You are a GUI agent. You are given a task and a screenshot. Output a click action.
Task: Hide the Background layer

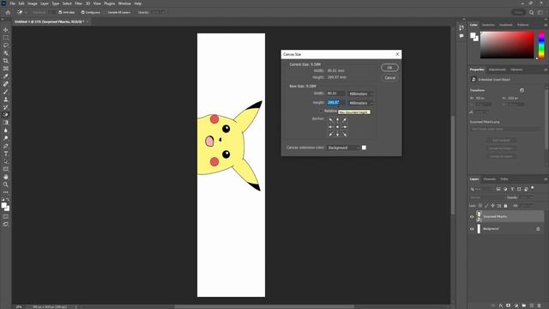[472, 229]
